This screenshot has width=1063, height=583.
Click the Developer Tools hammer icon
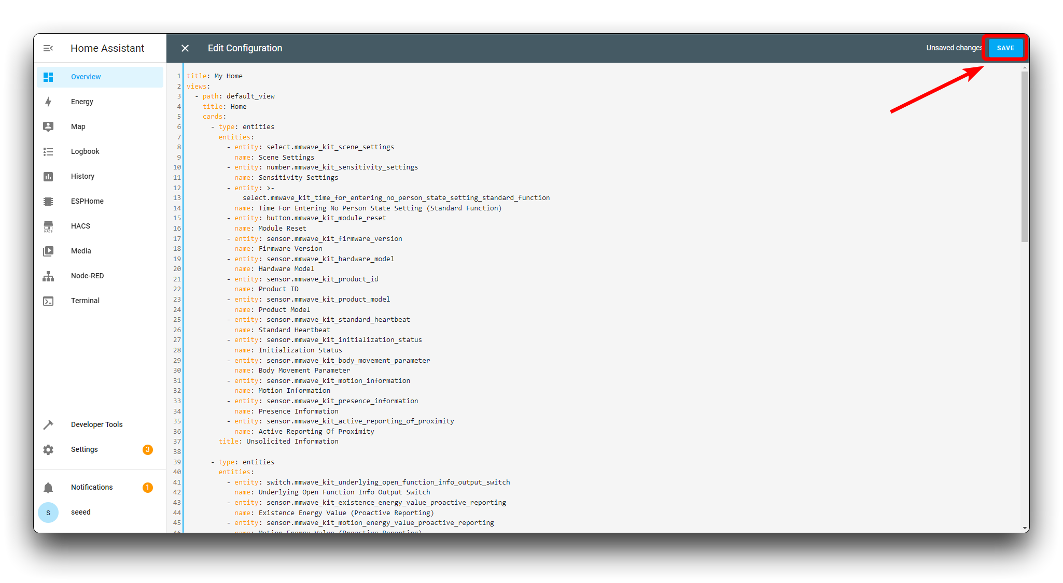coord(48,424)
